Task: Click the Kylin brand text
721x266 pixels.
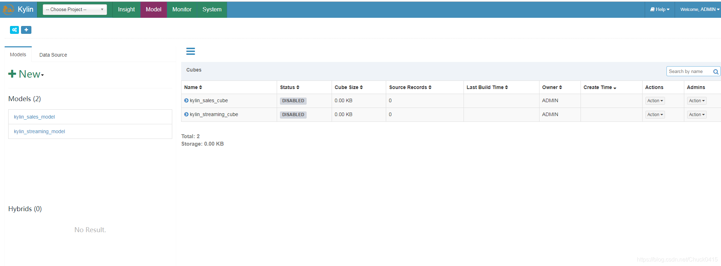Action: 25,9
